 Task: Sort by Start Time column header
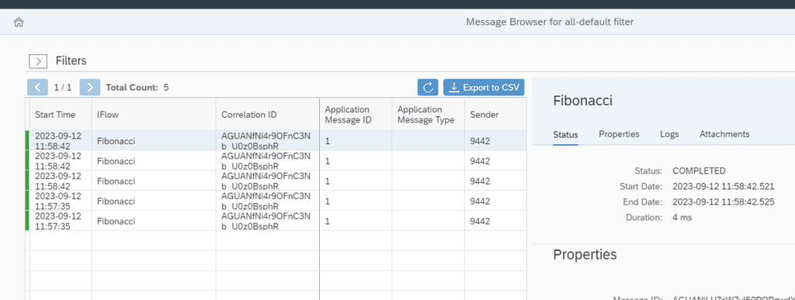[x=61, y=114]
